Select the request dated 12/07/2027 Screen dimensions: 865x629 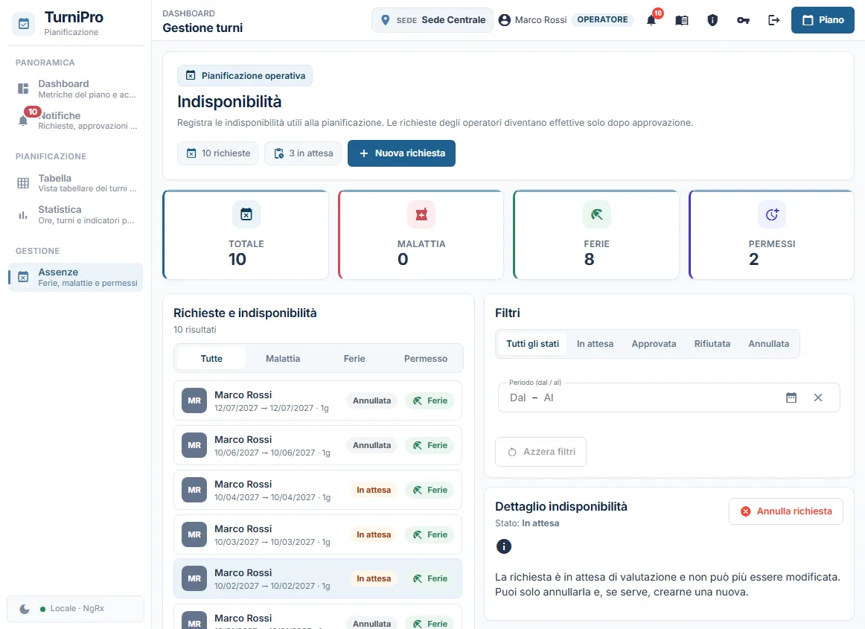pyautogui.click(x=318, y=400)
